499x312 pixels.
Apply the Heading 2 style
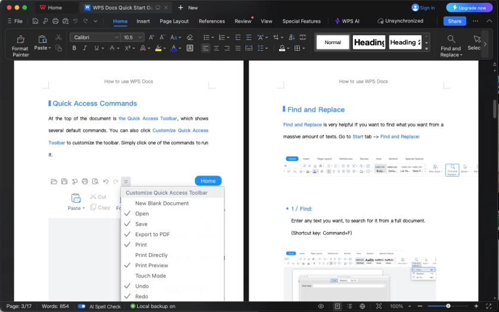[405, 42]
